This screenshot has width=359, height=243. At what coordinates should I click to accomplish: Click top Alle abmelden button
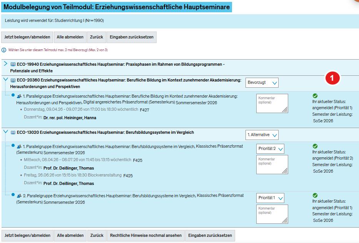[70, 37]
